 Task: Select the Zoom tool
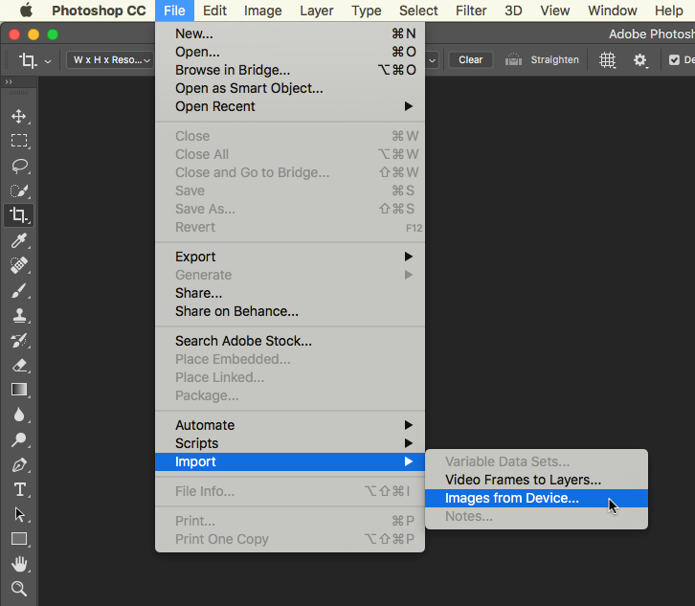[19, 589]
